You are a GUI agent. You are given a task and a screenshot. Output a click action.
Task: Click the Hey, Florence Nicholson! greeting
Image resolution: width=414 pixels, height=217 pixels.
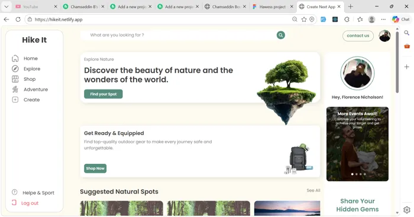coord(357,97)
